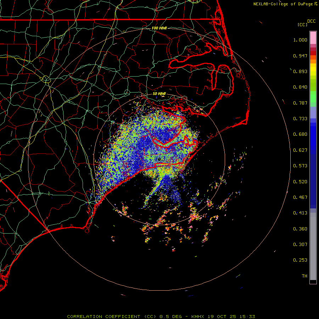Click the 0.413 colorbar value

pyautogui.click(x=300, y=213)
